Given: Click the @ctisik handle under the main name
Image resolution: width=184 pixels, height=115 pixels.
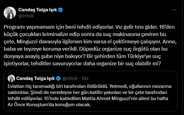Looking at the screenshot, I should tap(26, 16).
